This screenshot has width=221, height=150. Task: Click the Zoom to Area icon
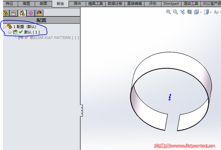pos(175,12)
